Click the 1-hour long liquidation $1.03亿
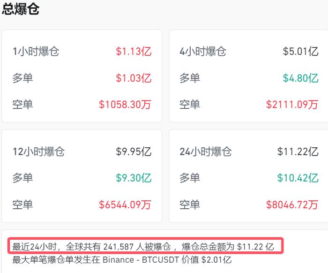Image resolution: width=328 pixels, height=273 pixels. coord(134,78)
